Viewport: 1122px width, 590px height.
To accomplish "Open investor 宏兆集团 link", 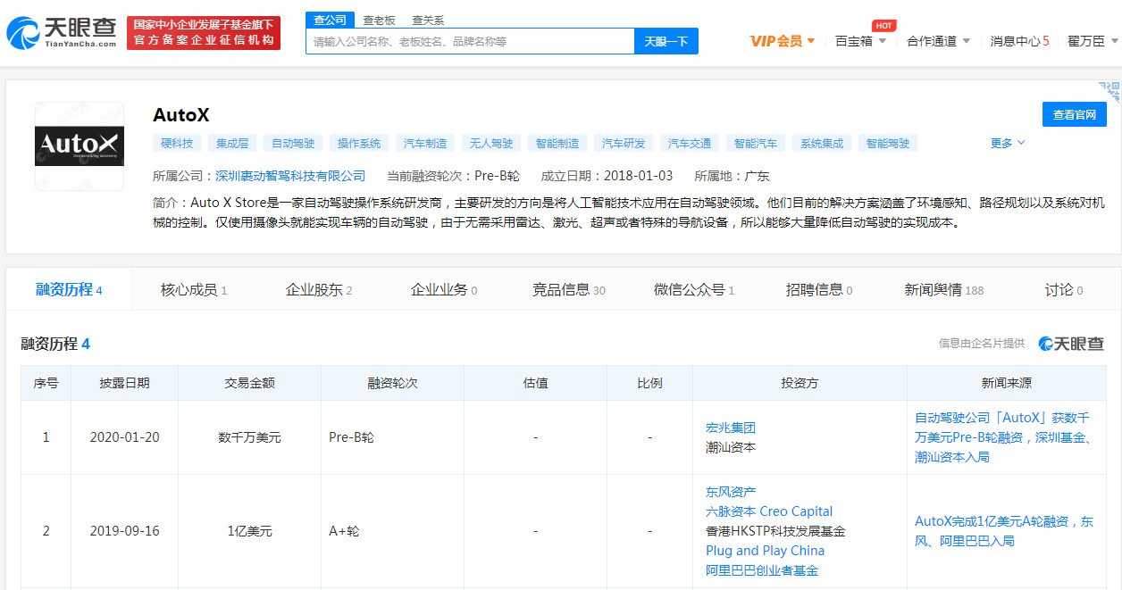I will 731,428.
